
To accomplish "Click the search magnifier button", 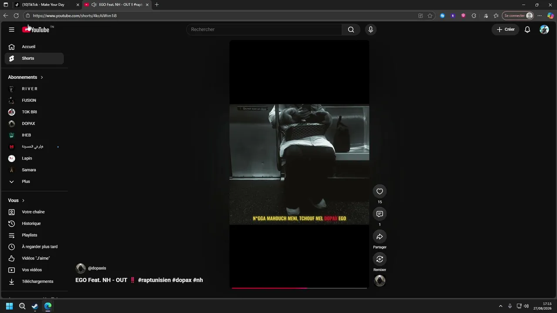I will 351,30.
